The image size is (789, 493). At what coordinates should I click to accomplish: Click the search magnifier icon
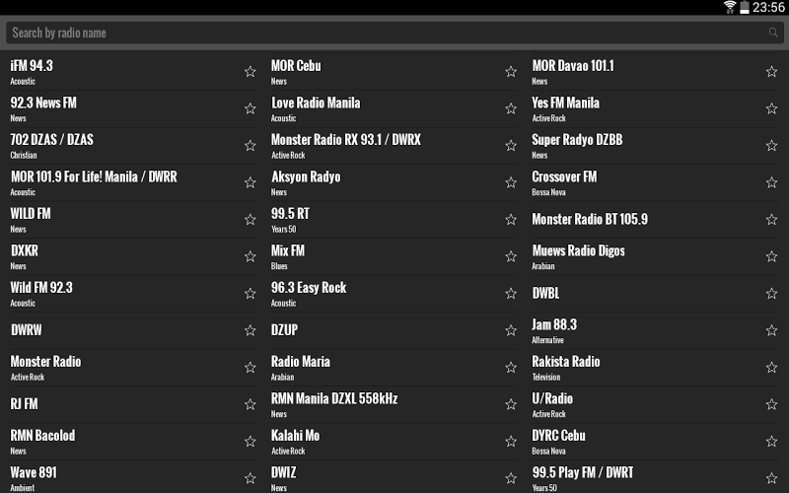coord(773,33)
